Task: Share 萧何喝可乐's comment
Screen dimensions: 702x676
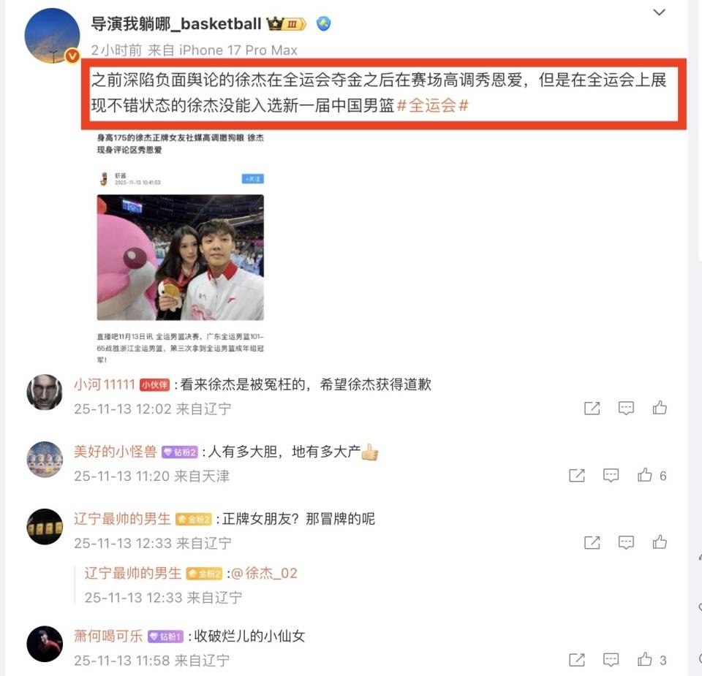Action: pyautogui.click(x=577, y=659)
